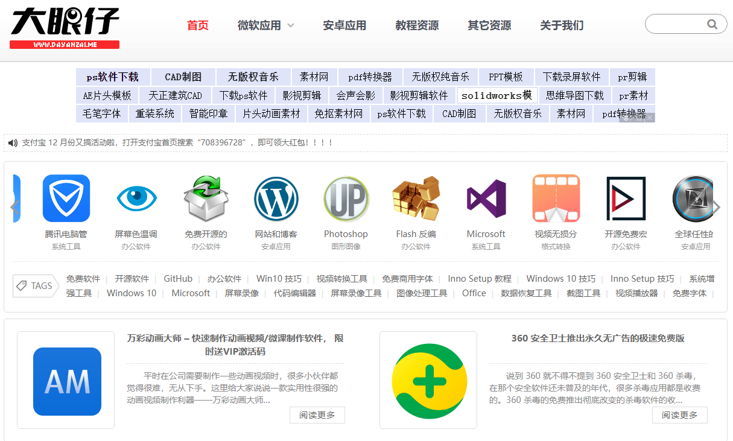Select the 免费软件 tag
Screen dimensions: 733x441
83,279
